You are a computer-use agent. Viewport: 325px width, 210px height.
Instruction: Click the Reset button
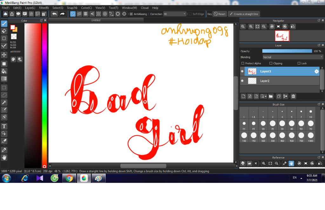[220, 14]
